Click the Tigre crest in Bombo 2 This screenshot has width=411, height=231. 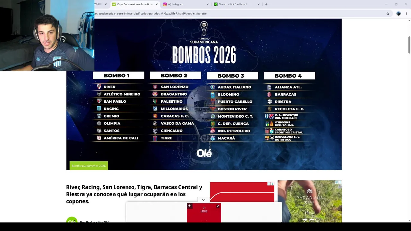pyautogui.click(x=155, y=138)
